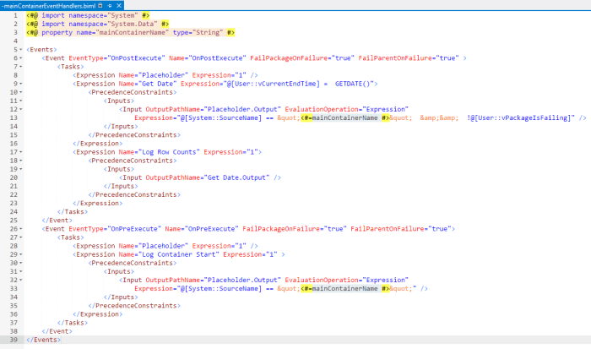
Task: Collapse PrecedenceConstraints fold on line 18
Action: (21, 161)
